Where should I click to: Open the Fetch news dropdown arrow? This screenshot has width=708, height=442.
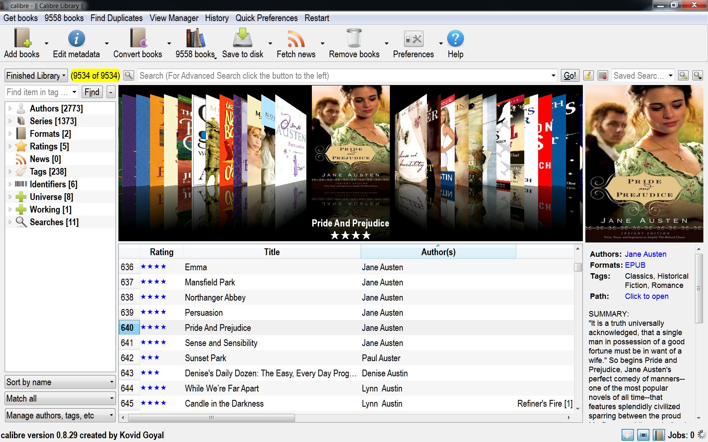322,43
